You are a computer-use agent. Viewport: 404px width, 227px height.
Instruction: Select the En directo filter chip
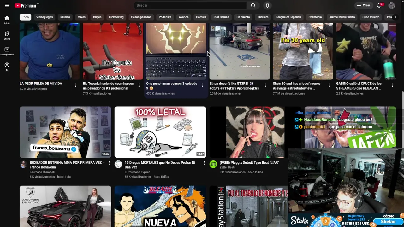pos(243,17)
